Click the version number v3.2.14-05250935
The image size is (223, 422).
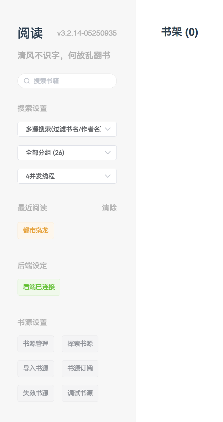tap(87, 33)
